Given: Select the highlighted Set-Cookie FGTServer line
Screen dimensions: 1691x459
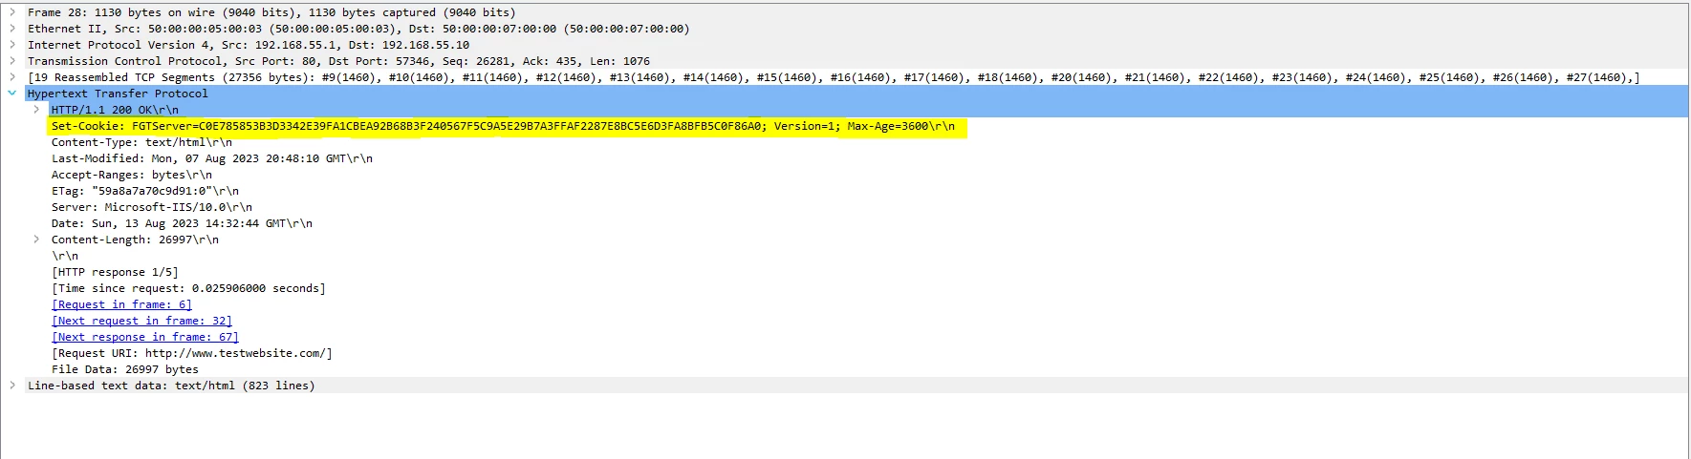Looking at the screenshot, I should [x=504, y=126].
